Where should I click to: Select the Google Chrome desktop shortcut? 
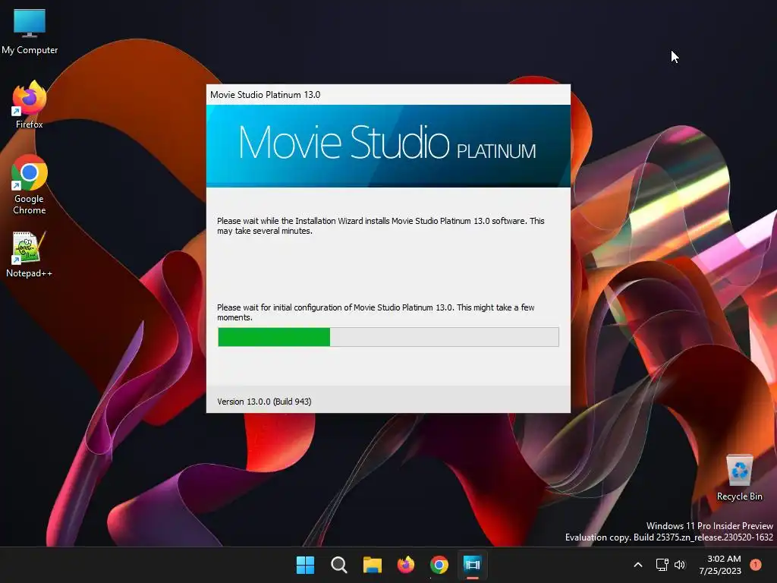[30, 184]
